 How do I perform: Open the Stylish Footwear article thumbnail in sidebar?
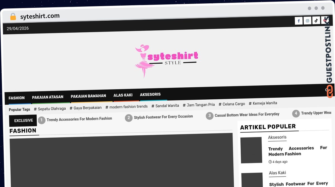[x=252, y=180]
